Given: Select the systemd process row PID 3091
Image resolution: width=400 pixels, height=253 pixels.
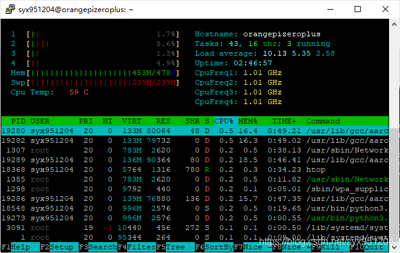Looking at the screenshot, I should pos(195,228).
